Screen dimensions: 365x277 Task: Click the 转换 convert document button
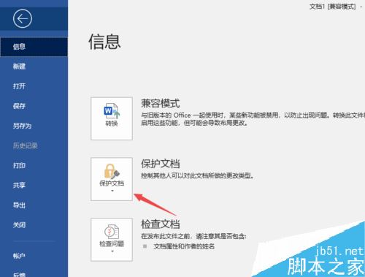point(112,118)
